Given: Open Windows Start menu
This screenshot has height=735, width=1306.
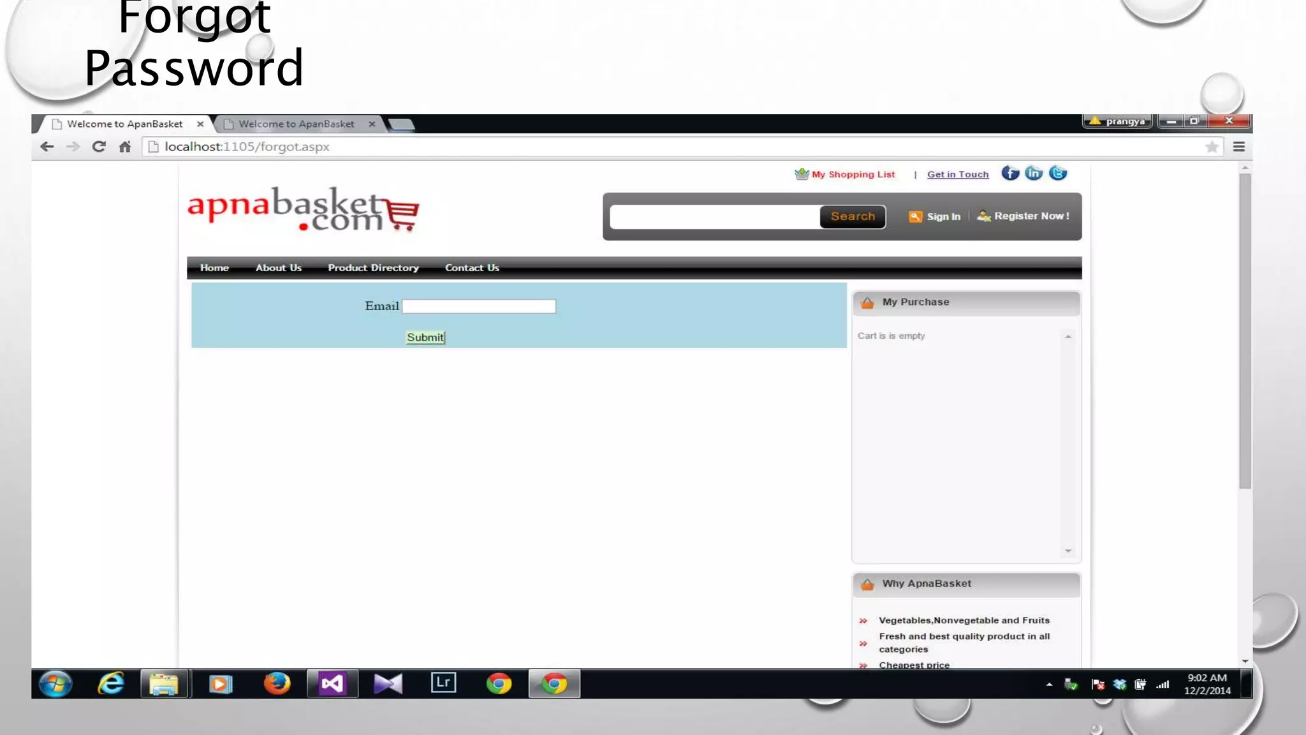Looking at the screenshot, I should point(55,684).
